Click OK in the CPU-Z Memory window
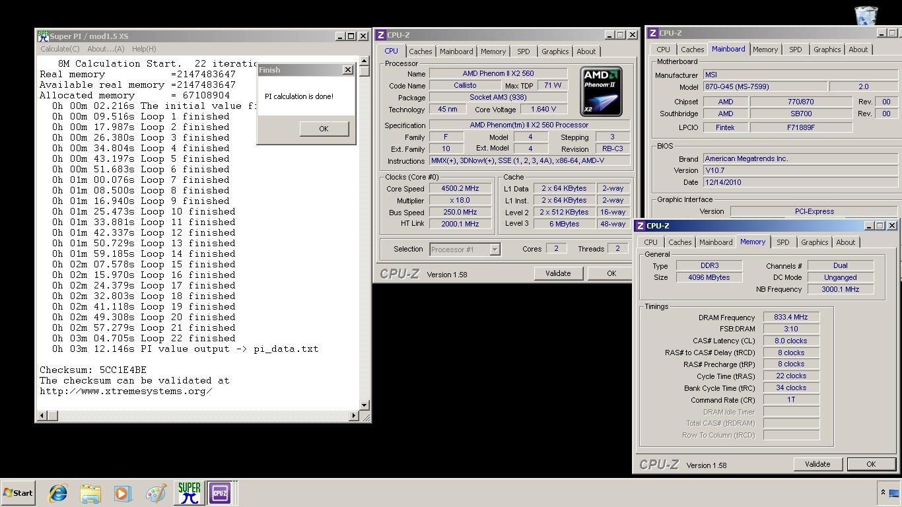902x507 pixels. point(871,464)
